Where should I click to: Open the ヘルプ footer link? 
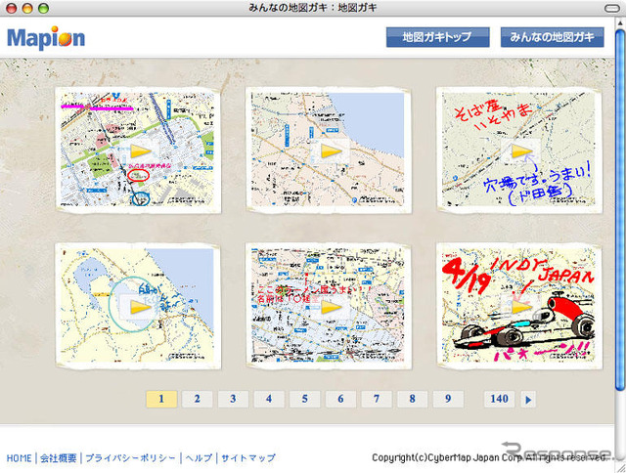199,458
